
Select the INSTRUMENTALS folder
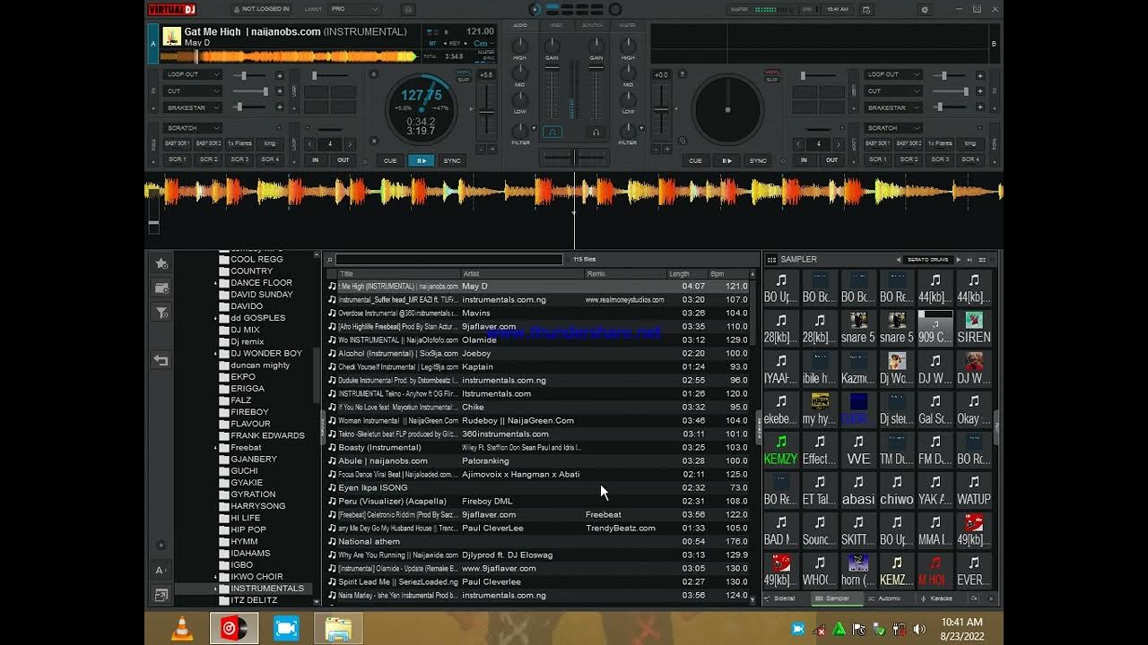(x=267, y=589)
